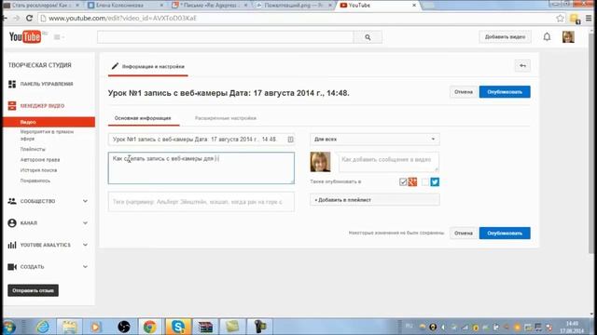Open the notifications bell
This screenshot has height=335, width=597.
(x=547, y=37)
